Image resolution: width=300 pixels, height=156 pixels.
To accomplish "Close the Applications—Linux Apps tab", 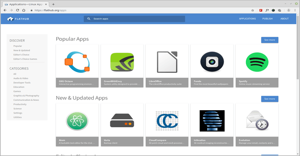I will [46, 4].
